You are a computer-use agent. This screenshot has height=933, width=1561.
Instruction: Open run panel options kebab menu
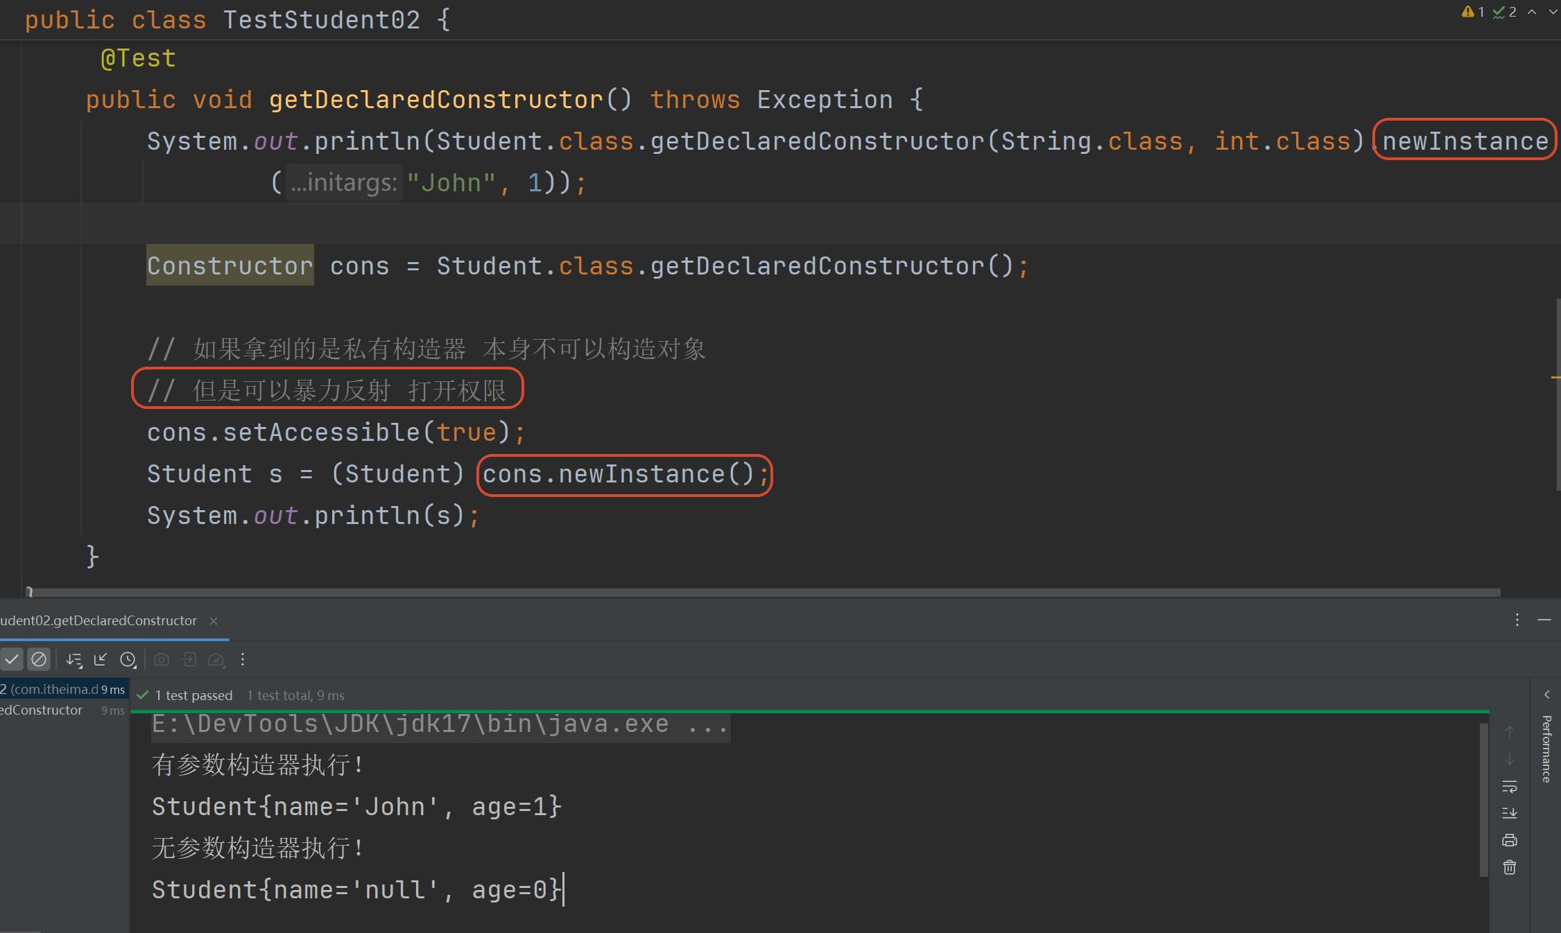click(1517, 620)
